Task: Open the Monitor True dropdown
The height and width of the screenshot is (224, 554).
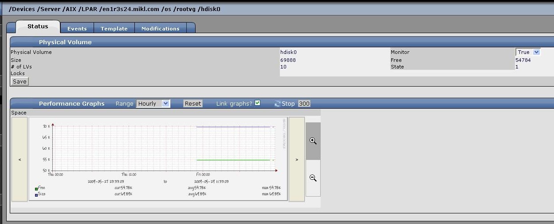Action: tap(528, 52)
